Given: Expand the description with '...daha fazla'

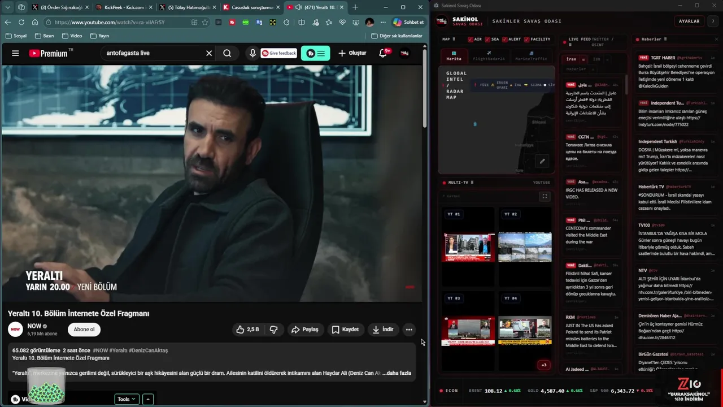Looking at the screenshot, I should 397,373.
